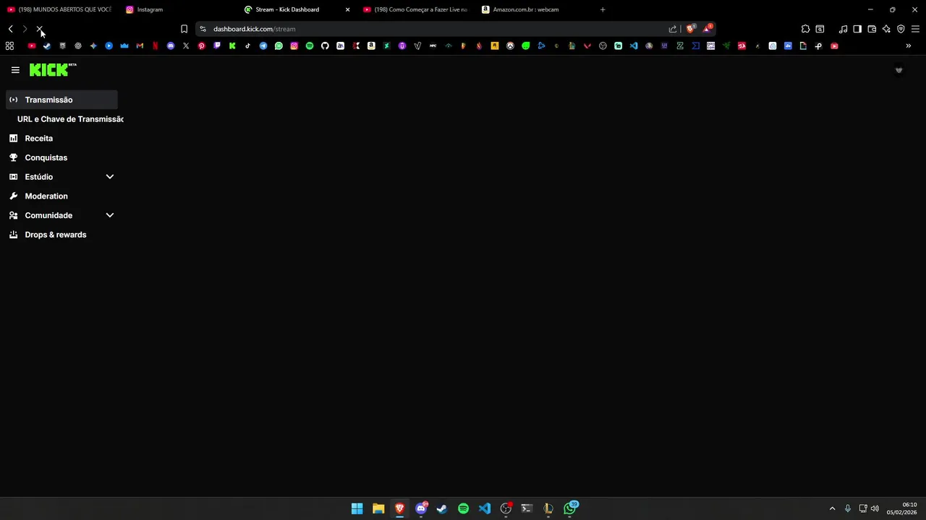Click the Conquistas trophy icon
The width and height of the screenshot is (926, 520).
[x=13, y=157]
